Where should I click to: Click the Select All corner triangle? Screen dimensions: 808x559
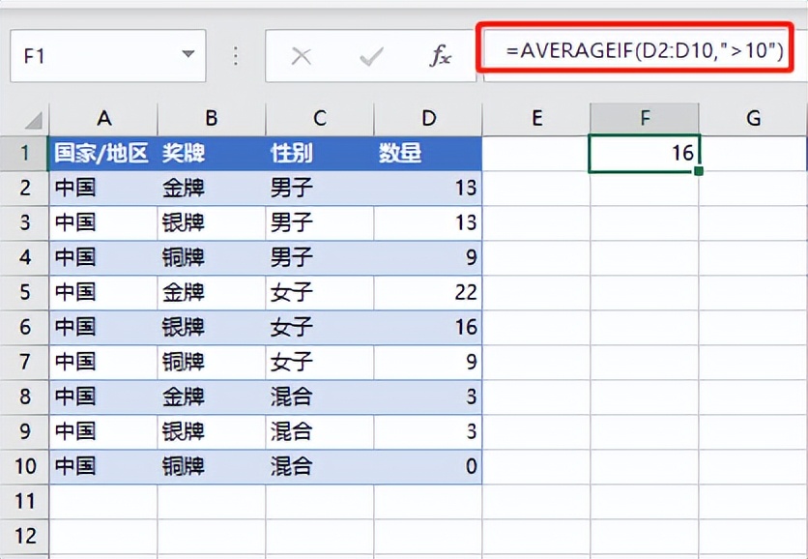click(x=33, y=121)
